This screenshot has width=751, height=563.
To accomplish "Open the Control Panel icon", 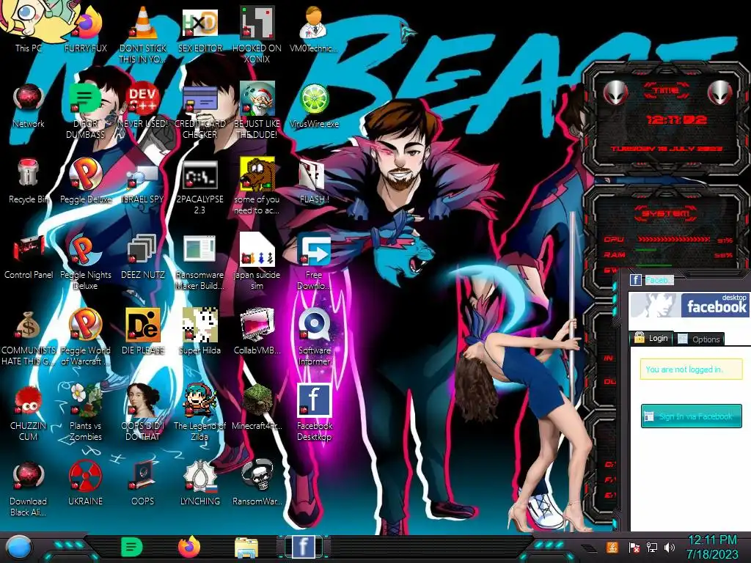I will click(x=29, y=255).
